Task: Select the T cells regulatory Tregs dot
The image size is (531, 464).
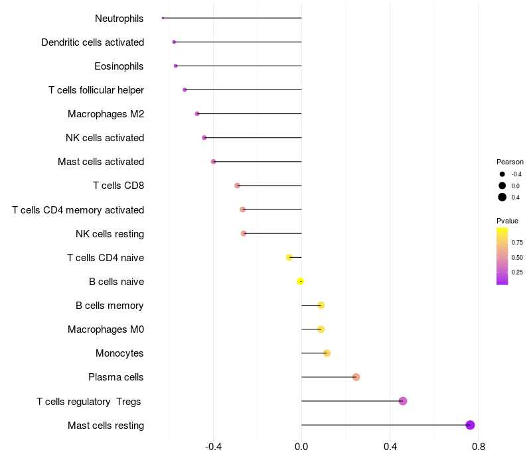Action: point(402,401)
